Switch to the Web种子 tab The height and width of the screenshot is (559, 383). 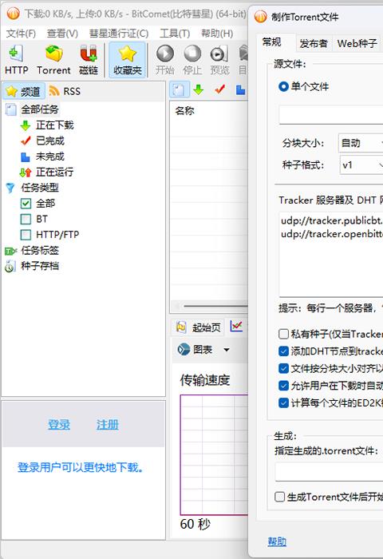click(357, 43)
